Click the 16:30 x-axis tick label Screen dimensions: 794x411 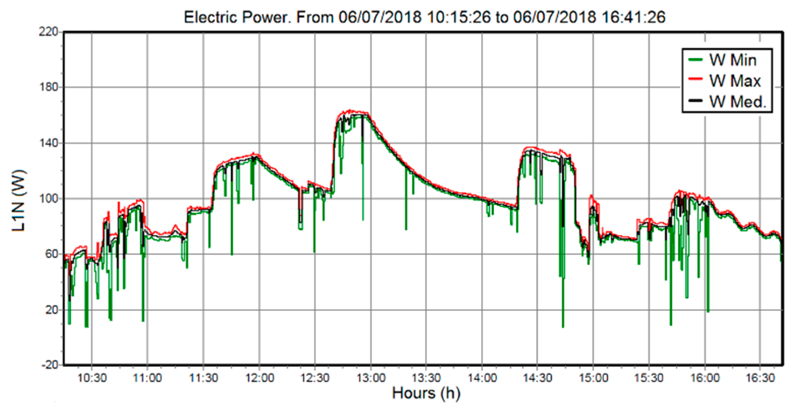[760, 378]
